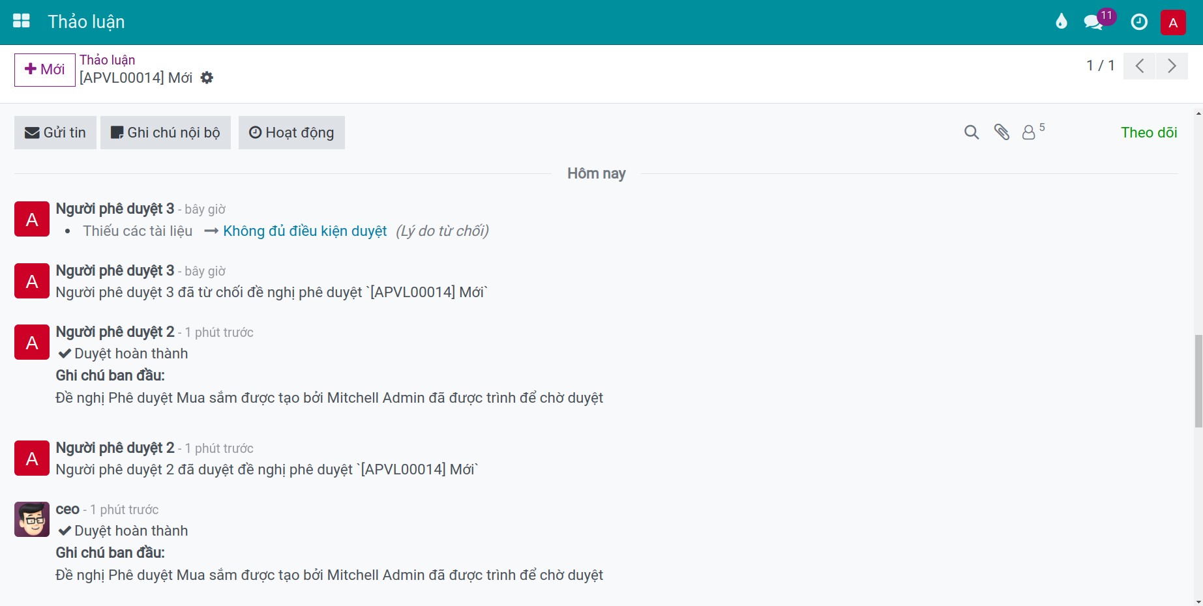Show followers list icon with count 5
1203x606 pixels.
[x=1033, y=131]
